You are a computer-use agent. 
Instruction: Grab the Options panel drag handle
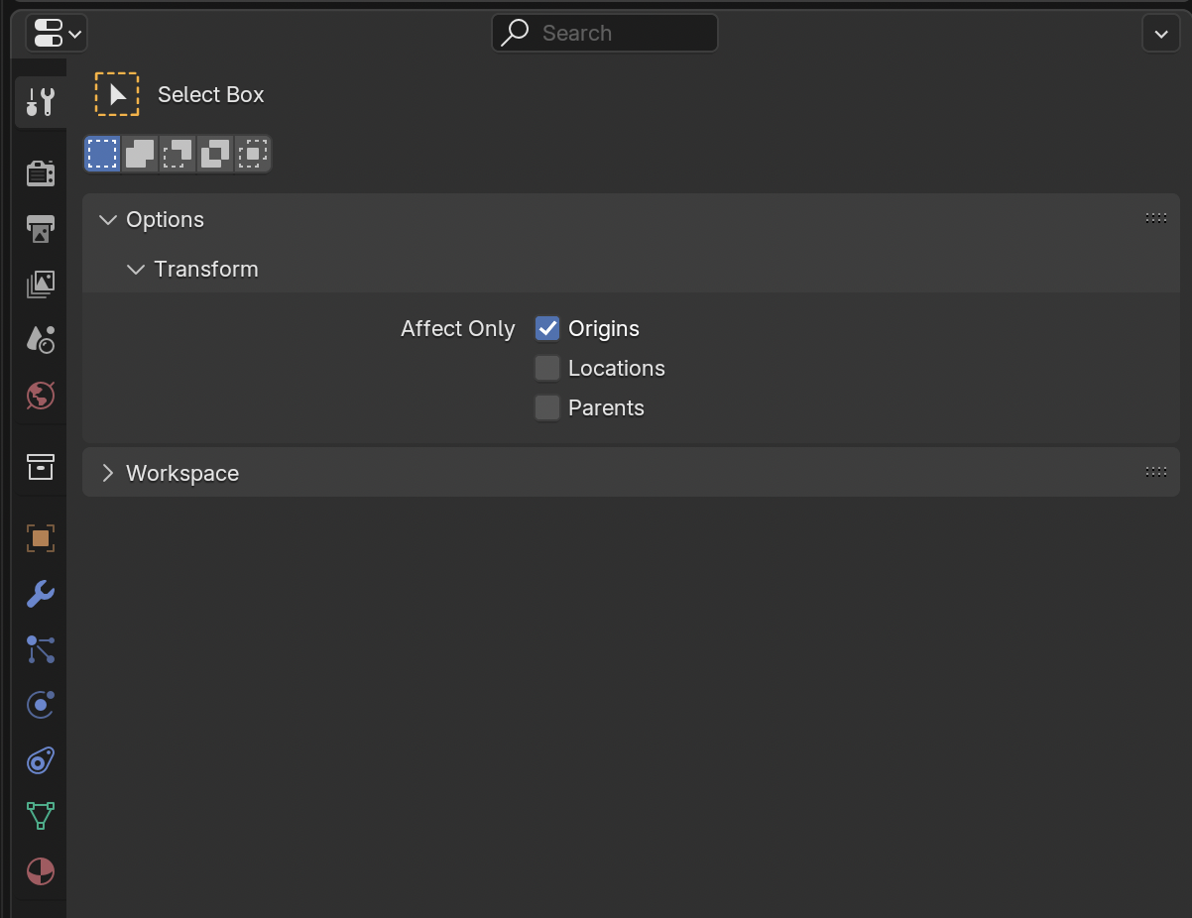click(1155, 218)
